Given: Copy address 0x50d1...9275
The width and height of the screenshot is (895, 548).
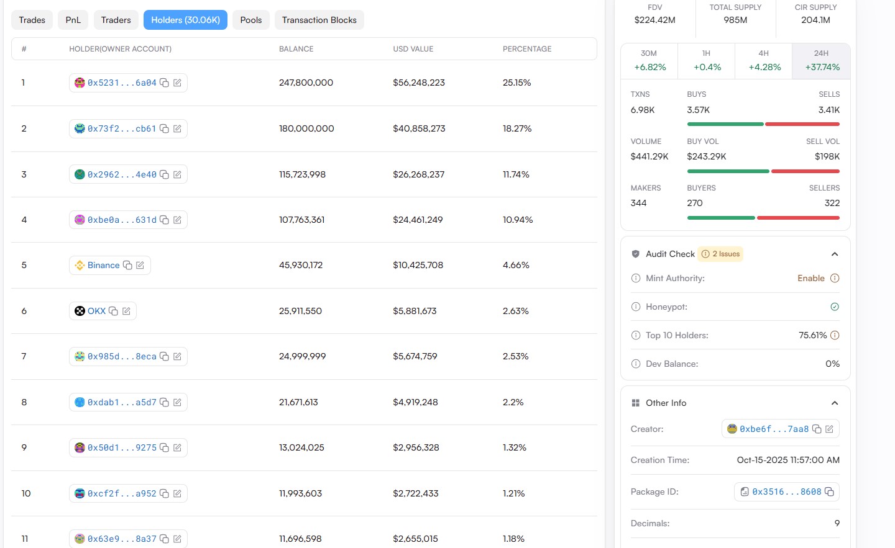Looking at the screenshot, I should tap(164, 447).
